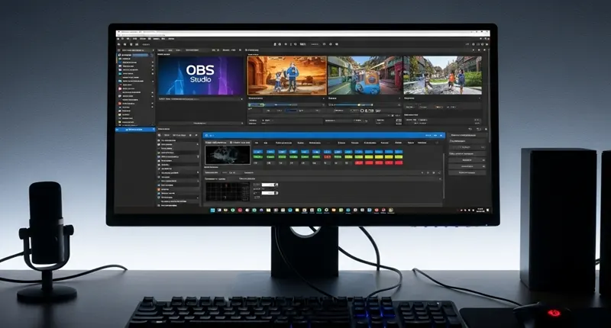Expand the dropdown arrow under the park thumbnail caption
This screenshot has height=328, width=611.
pos(479,99)
